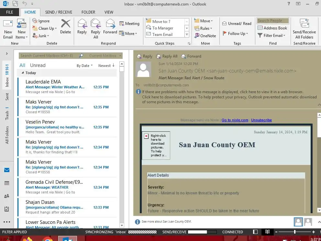Open the Veselin Penev message
This screenshot has width=321, height=241.
click(x=67, y=127)
